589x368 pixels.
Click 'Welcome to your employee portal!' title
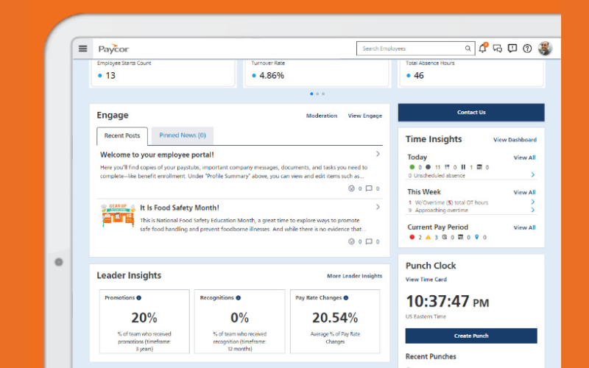[x=157, y=155]
